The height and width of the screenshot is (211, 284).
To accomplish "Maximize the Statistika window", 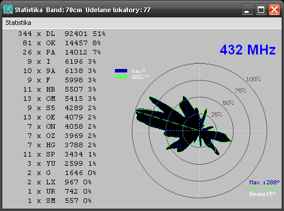I will [x=261, y=9].
